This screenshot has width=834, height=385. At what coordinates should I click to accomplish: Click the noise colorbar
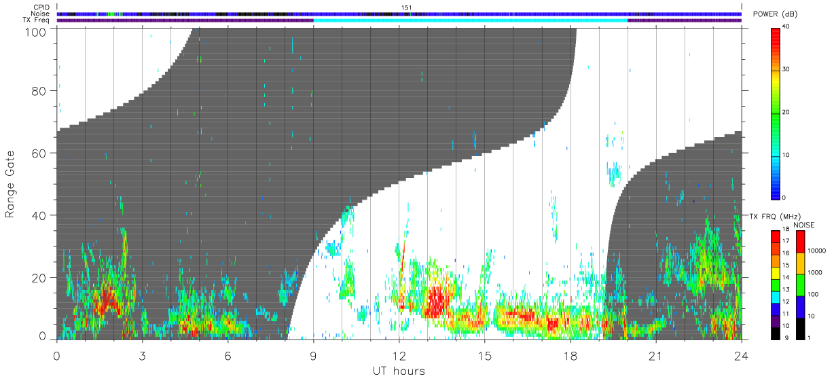tap(801, 285)
